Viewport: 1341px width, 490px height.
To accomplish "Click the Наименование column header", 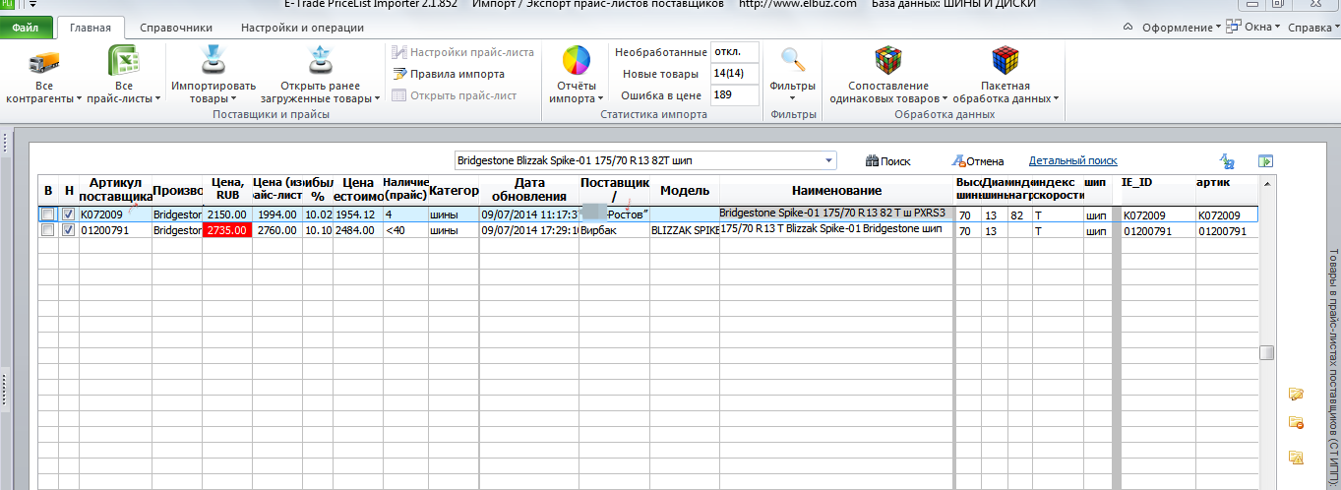I will tap(836, 190).
